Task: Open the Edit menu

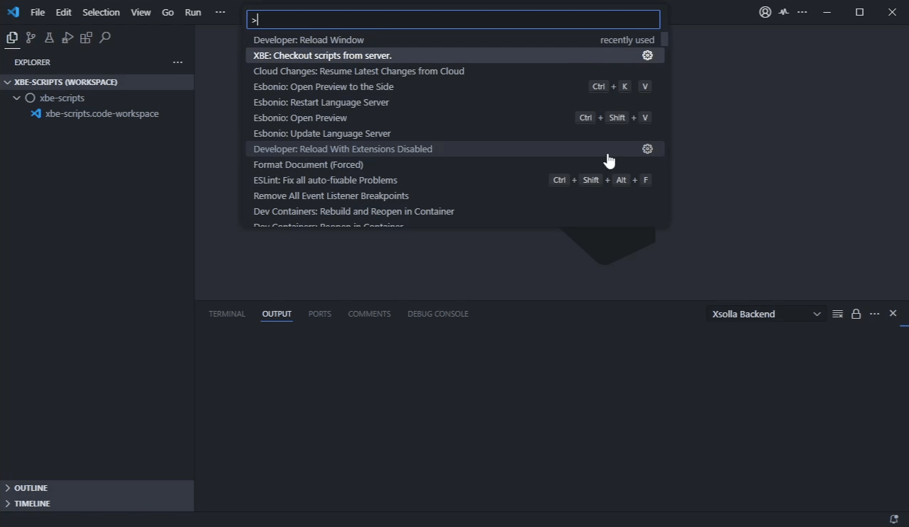Action: [64, 12]
